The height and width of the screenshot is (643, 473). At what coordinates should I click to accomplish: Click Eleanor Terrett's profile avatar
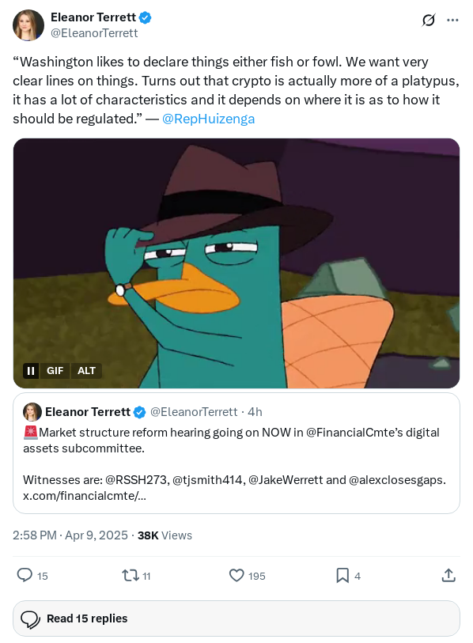tap(28, 25)
